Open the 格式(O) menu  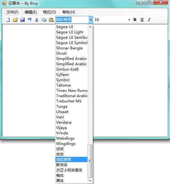point(50,12)
